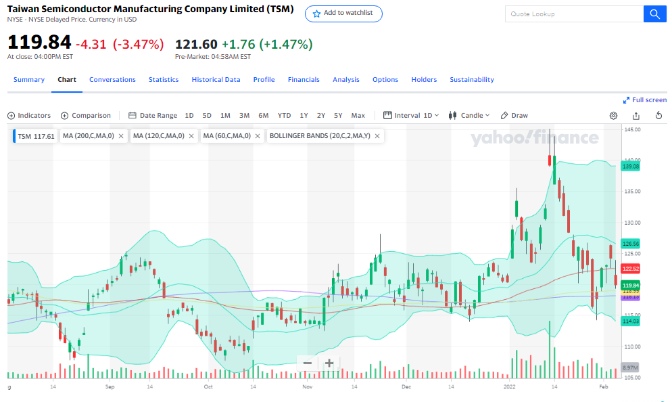Open the Sustainability tab
This screenshot has width=672, height=402.
(x=472, y=80)
